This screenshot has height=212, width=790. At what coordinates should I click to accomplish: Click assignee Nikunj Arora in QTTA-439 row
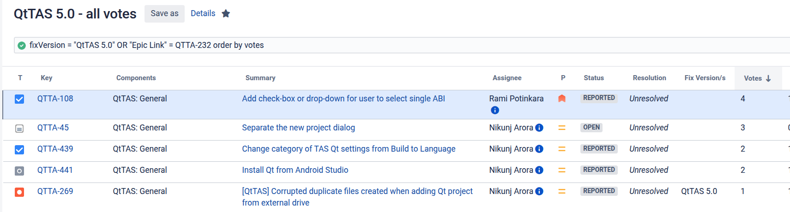coord(511,149)
